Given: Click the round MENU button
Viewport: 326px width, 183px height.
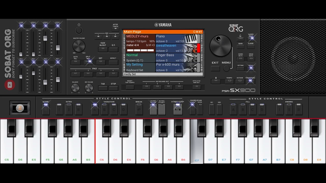Looking at the screenshot, I should click(x=226, y=68).
